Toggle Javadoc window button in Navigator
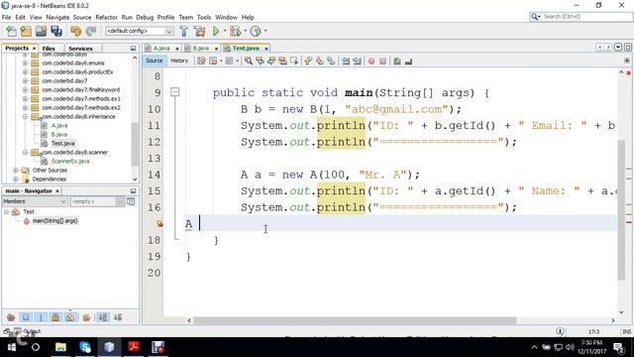 131,201
